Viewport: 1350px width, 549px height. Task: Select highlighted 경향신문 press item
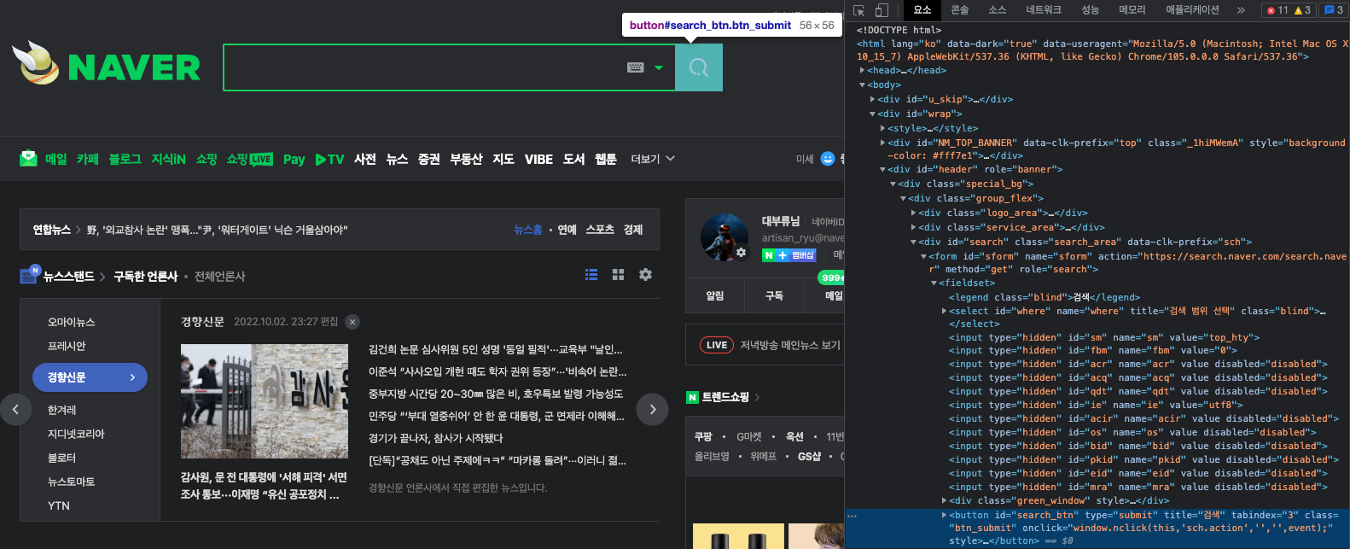[x=90, y=377]
